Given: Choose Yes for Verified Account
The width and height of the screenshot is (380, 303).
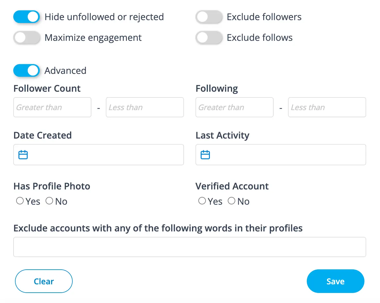Looking at the screenshot, I should [x=202, y=201].
